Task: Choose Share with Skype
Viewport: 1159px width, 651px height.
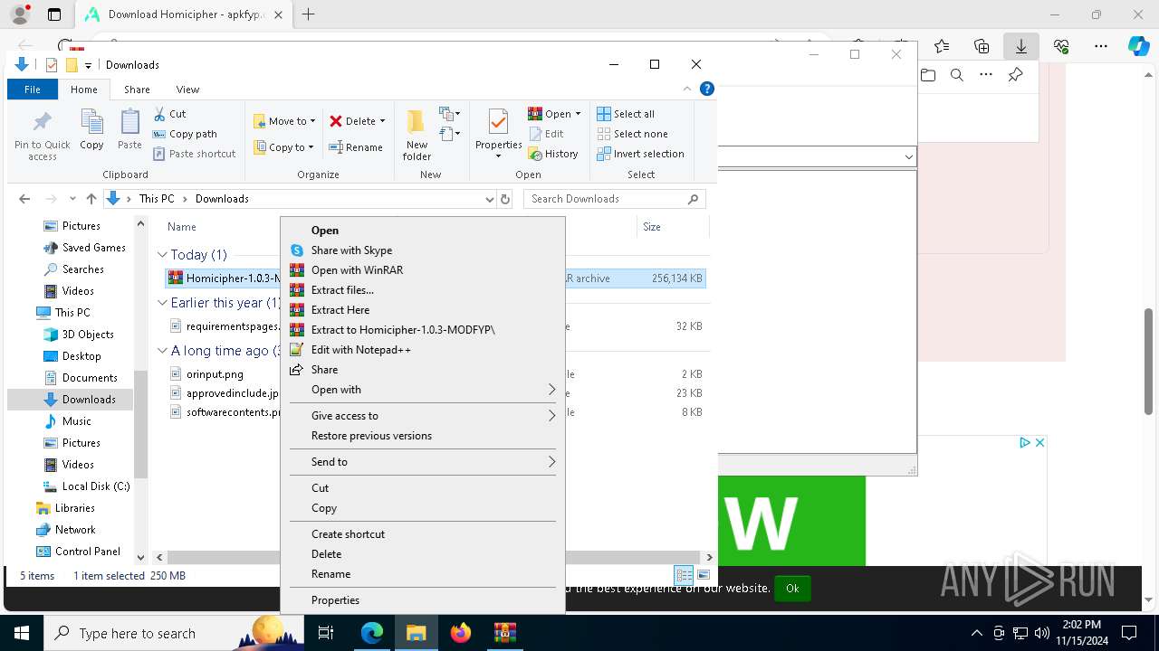Action: point(423,250)
